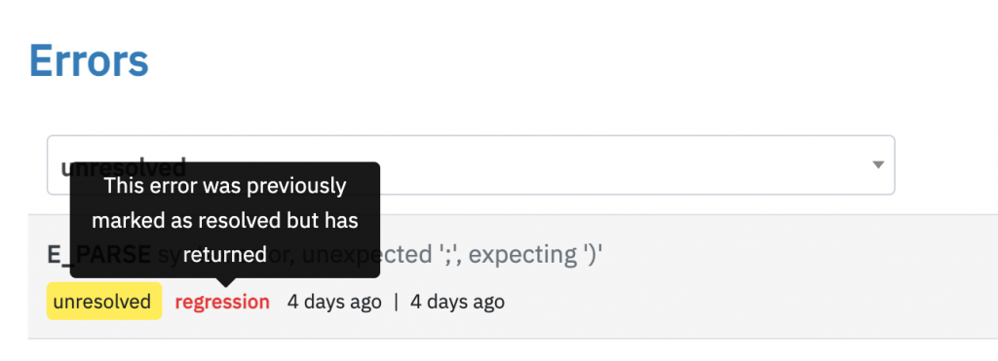The image size is (998, 361).
Task: Click the divider line below the error row
Action: pyautogui.click(x=513, y=338)
